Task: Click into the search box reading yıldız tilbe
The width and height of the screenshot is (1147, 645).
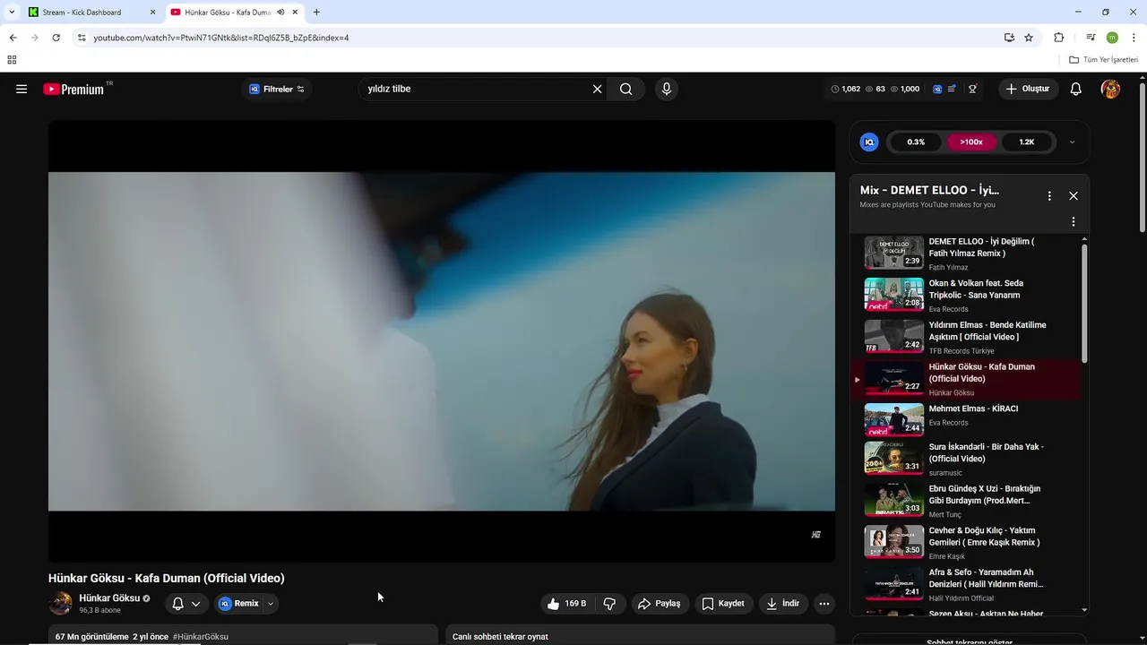Action: coord(475,89)
